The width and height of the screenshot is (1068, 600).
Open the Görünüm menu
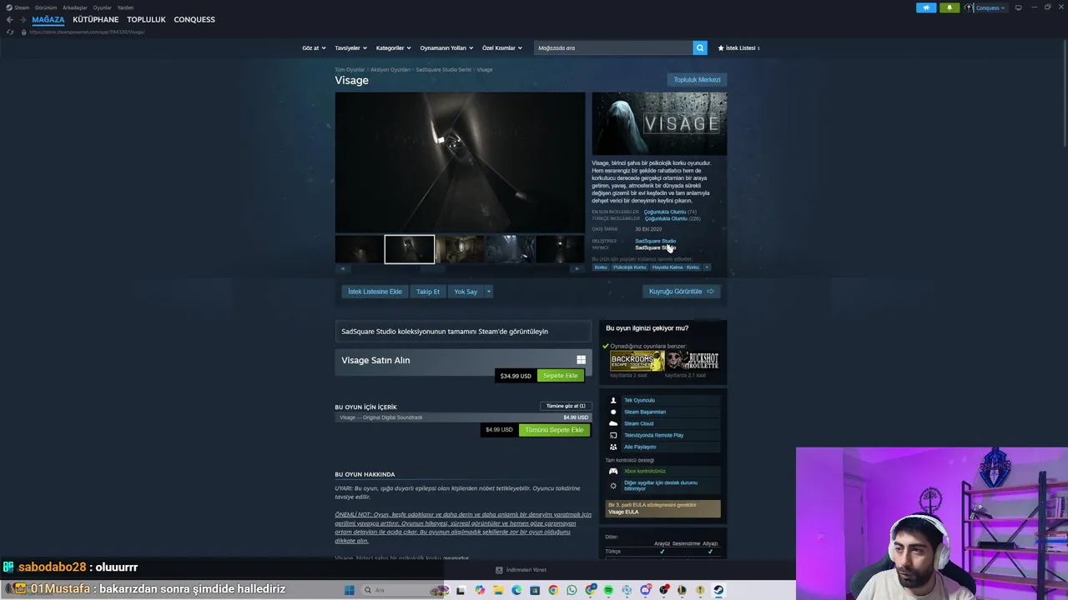coord(46,7)
